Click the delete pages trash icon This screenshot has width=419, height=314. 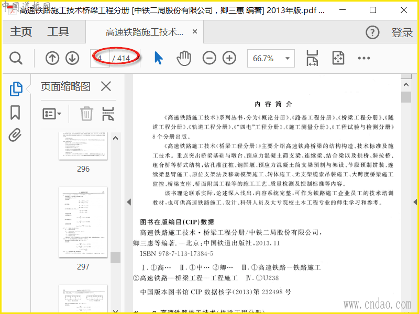(86, 114)
